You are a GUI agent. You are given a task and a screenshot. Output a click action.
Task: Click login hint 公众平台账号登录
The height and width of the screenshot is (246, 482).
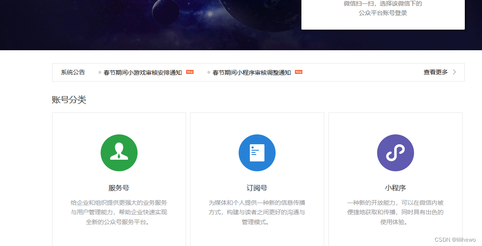383,13
